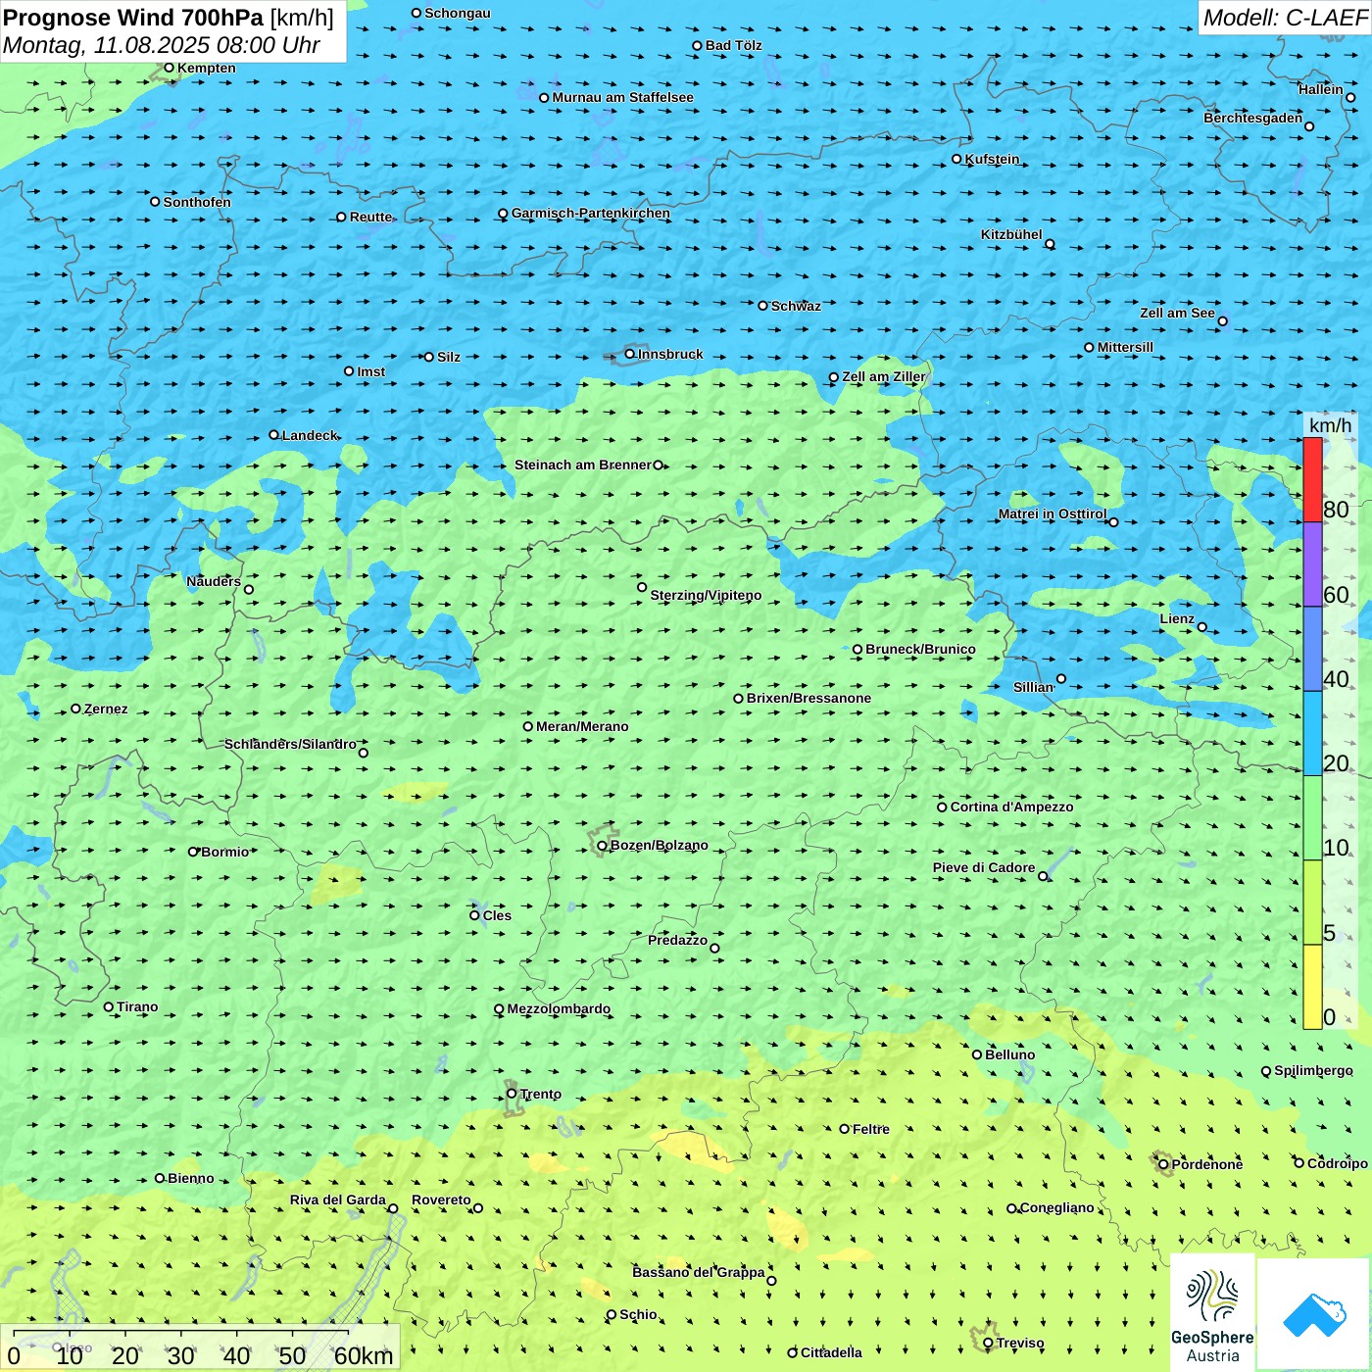Viewport: 1372px width, 1372px height.
Task: Click the 'Cittadella' label
Action: click(831, 1352)
